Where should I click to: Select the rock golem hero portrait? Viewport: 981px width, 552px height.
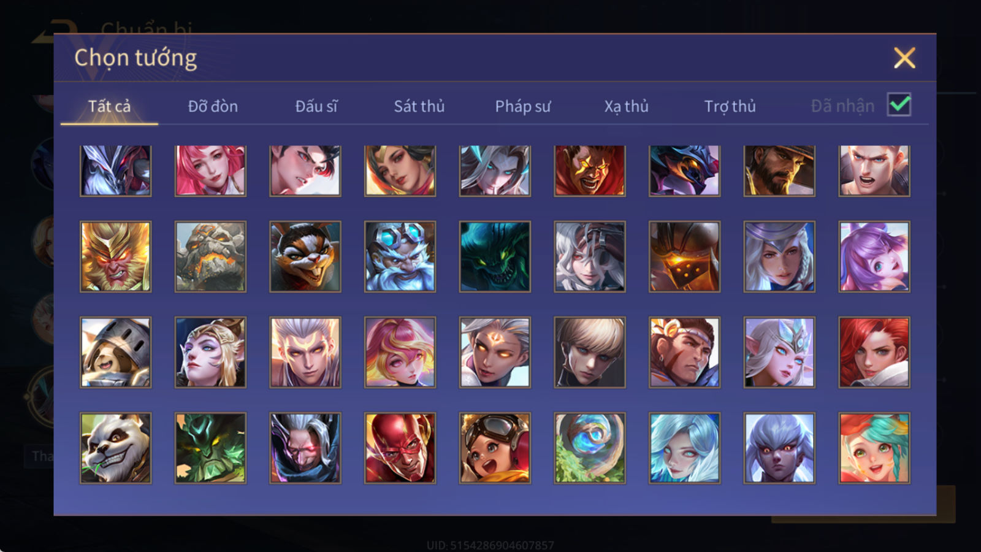tap(210, 256)
